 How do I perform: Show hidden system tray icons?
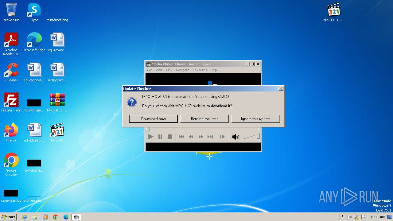coord(342,217)
